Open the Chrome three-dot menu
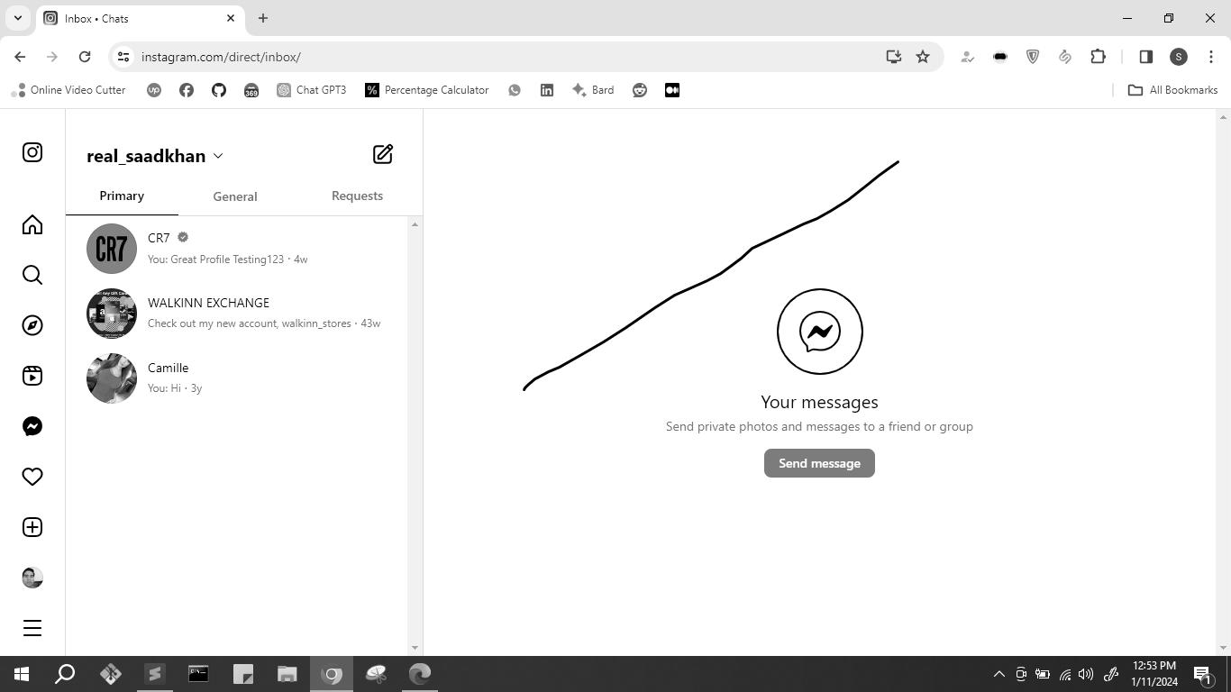The image size is (1231, 692). tap(1211, 57)
